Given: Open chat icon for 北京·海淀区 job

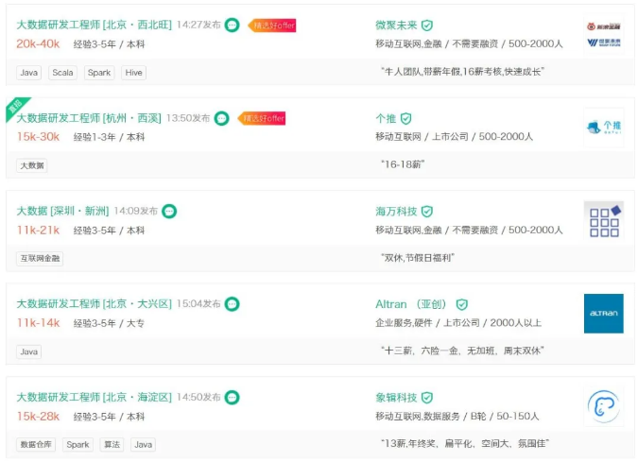Looking at the screenshot, I should (232, 398).
